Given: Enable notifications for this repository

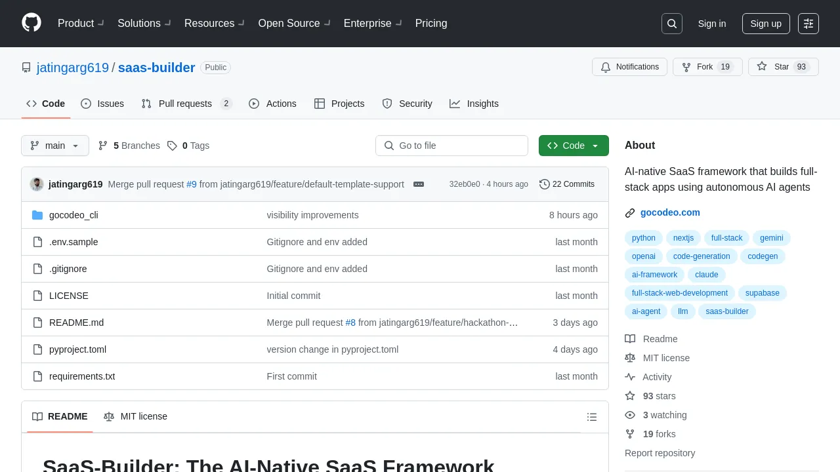Looking at the screenshot, I should (629, 66).
